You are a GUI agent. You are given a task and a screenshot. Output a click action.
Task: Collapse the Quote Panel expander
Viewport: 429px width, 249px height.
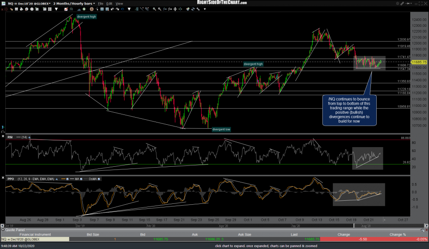tap(3, 230)
